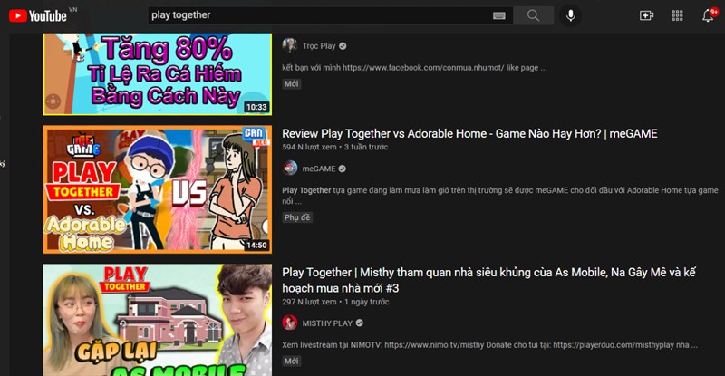Open the MISTHY PLAY channel name link

pyautogui.click(x=327, y=323)
